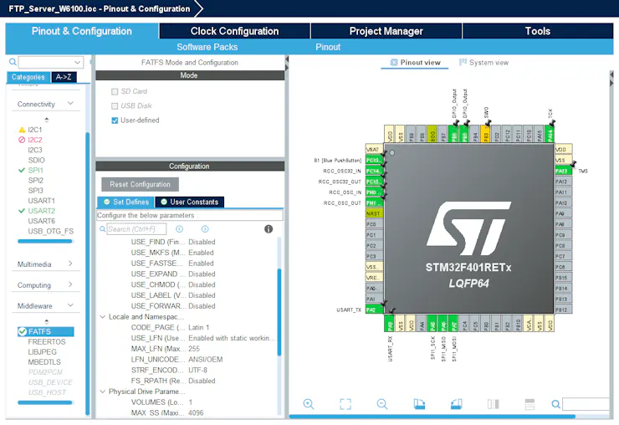Expand the Computing category
The width and height of the screenshot is (619, 425).
[70, 284]
